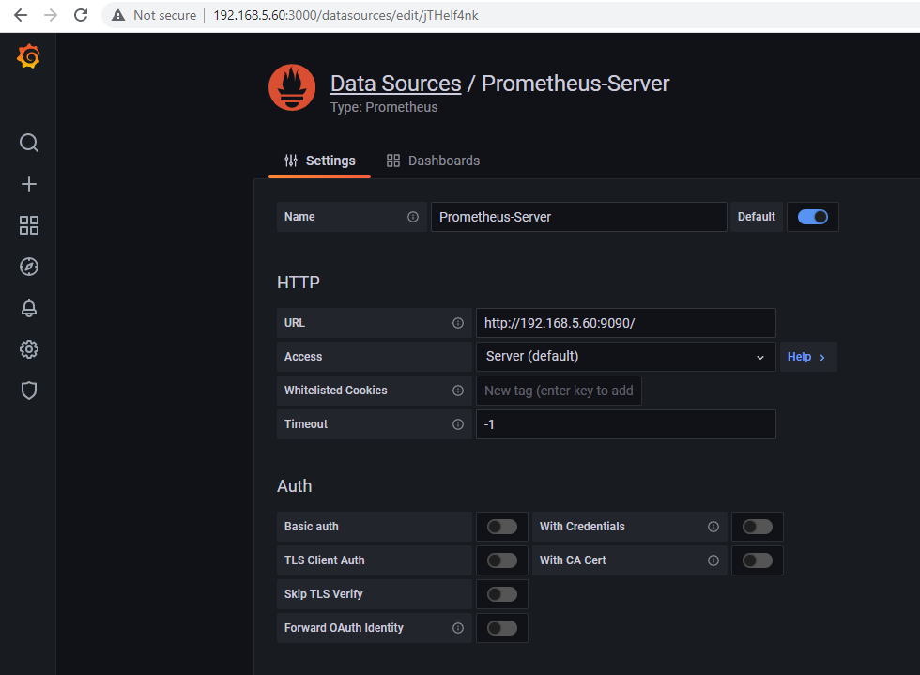Enable the Basic auth toggle
Viewport: 920px width, 675px height.
pos(502,527)
